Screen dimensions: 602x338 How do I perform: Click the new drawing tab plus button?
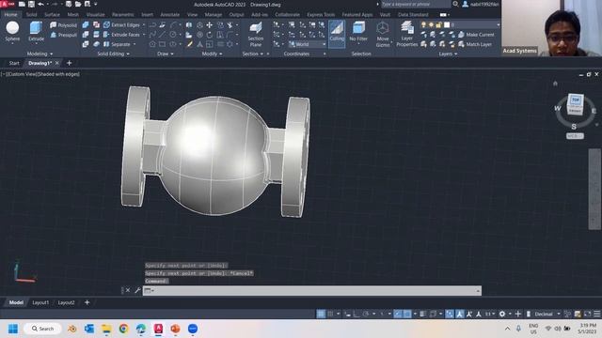(x=69, y=63)
